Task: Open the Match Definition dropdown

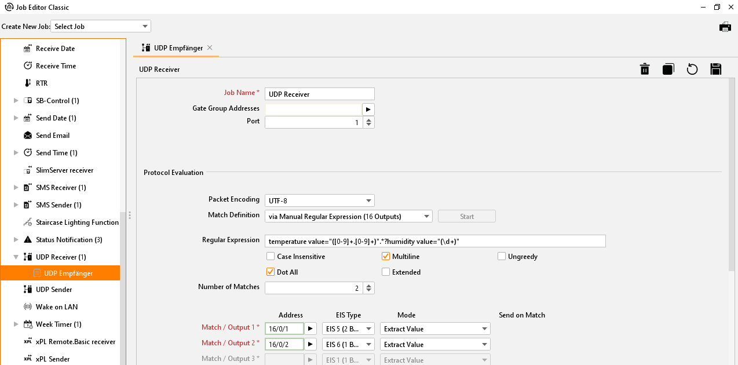Action: (x=348, y=217)
